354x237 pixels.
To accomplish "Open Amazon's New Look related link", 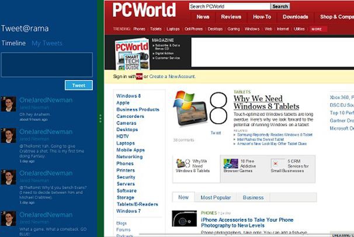I will pyautogui.click(x=272, y=144).
